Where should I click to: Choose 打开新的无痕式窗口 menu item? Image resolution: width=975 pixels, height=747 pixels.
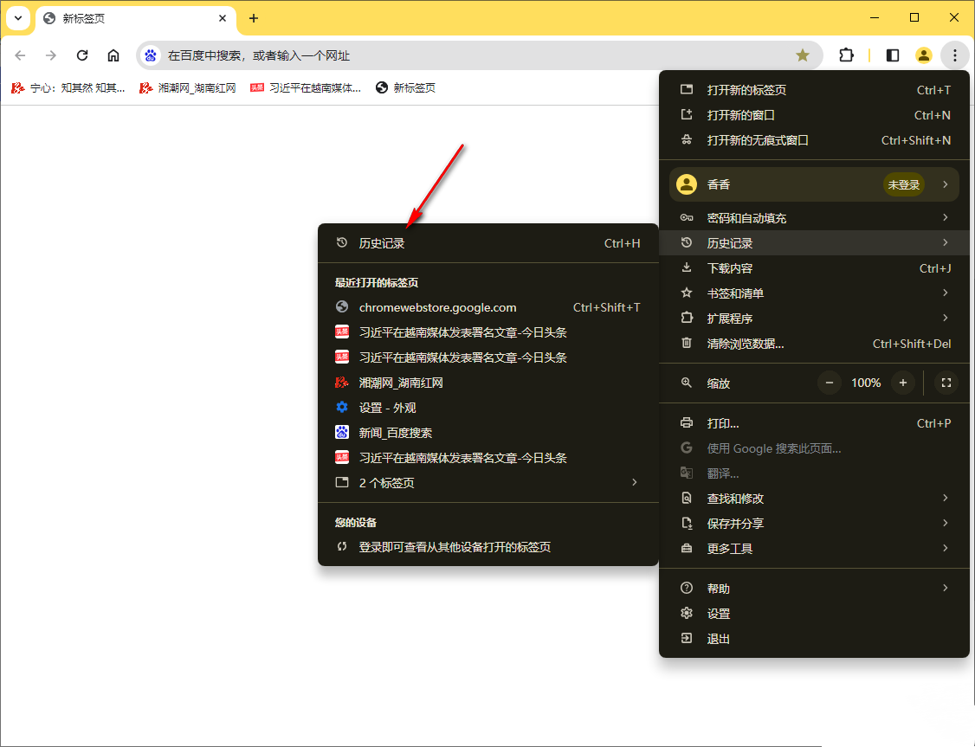click(814, 140)
